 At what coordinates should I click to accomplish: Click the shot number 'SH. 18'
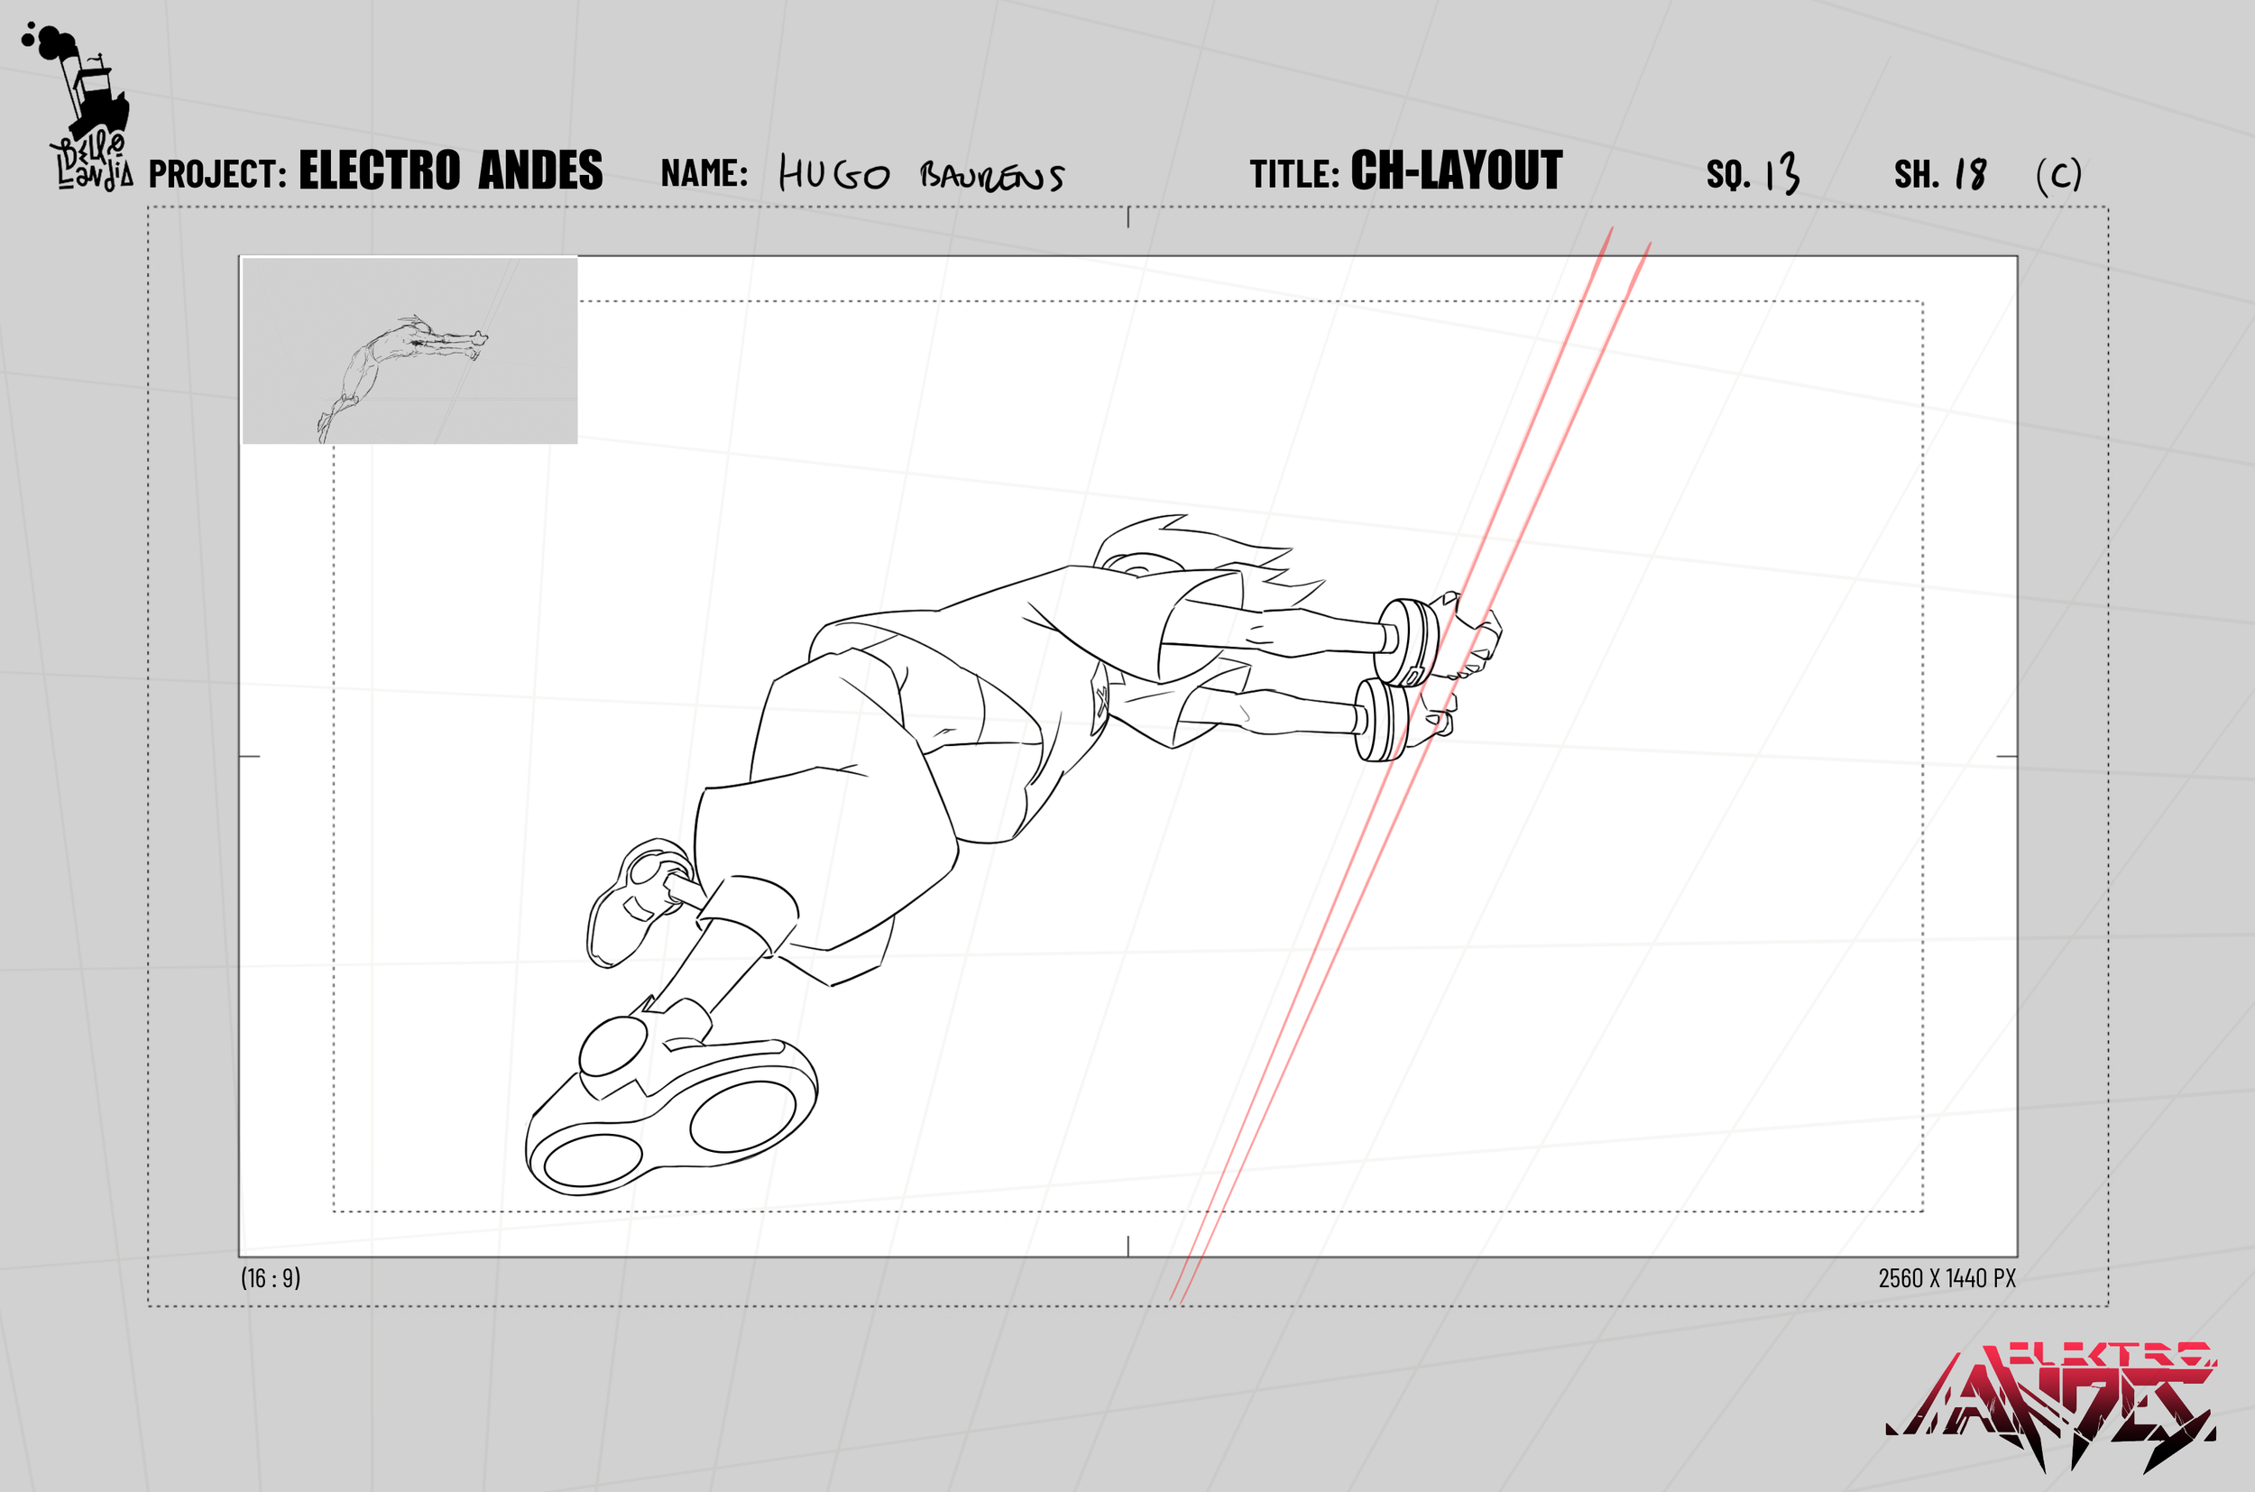1940,174
